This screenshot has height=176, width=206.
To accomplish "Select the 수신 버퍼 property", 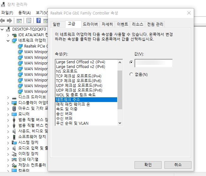I will [86, 118].
